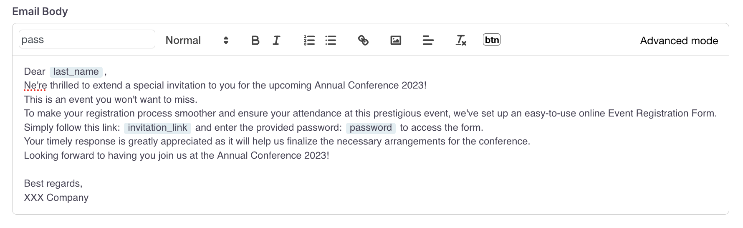Click the insert image icon
The width and height of the screenshot is (743, 228).
pos(396,41)
